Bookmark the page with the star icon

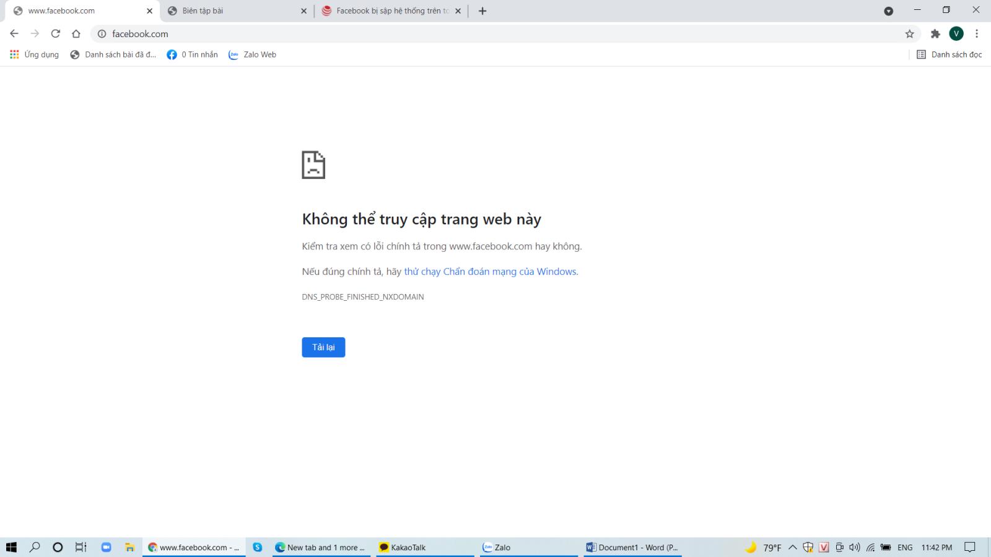click(909, 34)
